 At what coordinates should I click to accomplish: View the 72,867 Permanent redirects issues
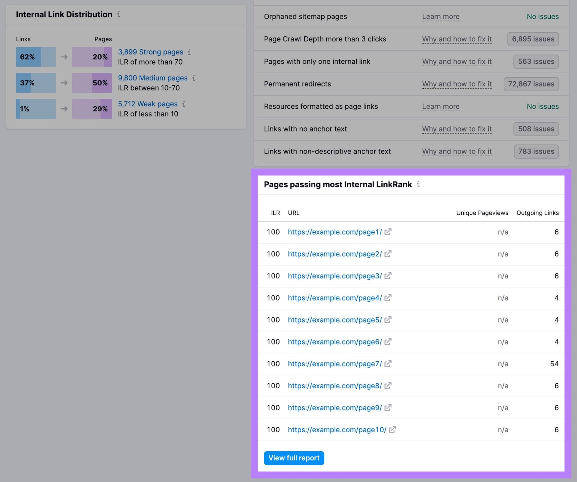pyautogui.click(x=530, y=84)
